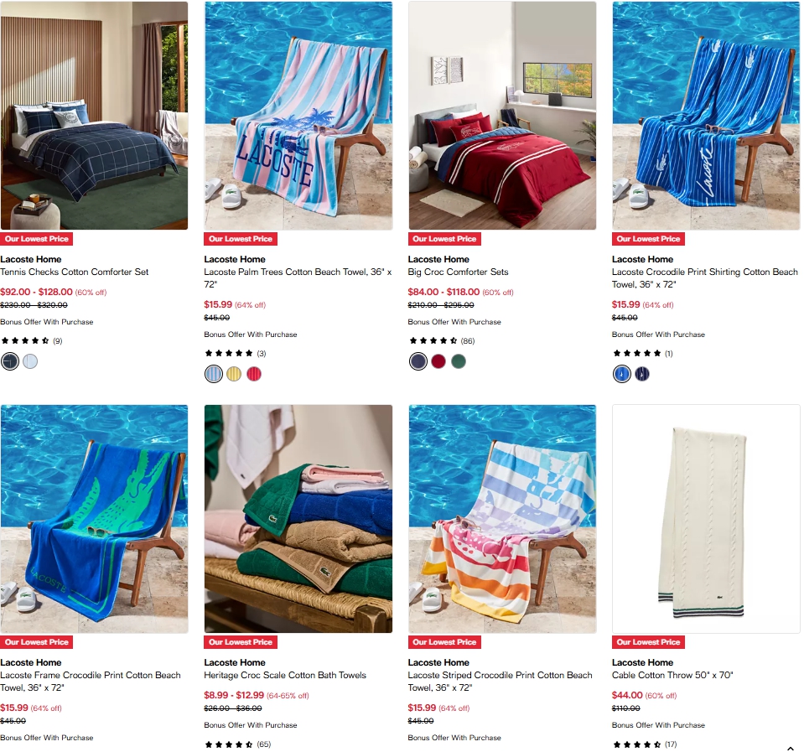Viewport: 804px width, 752px height.
Task: Open Big Croc Comforter Sets product link
Action: [x=458, y=272]
